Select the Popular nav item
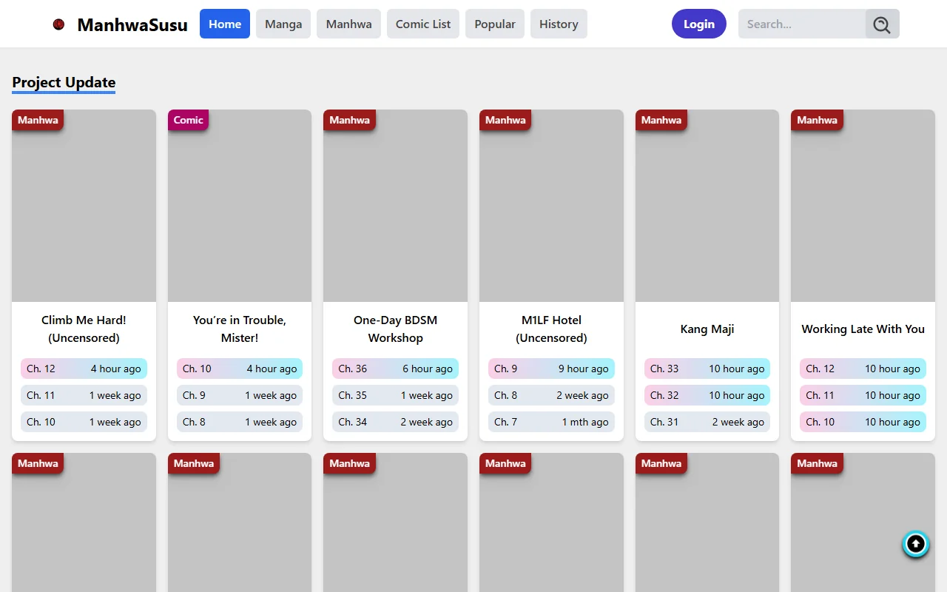 [495, 24]
